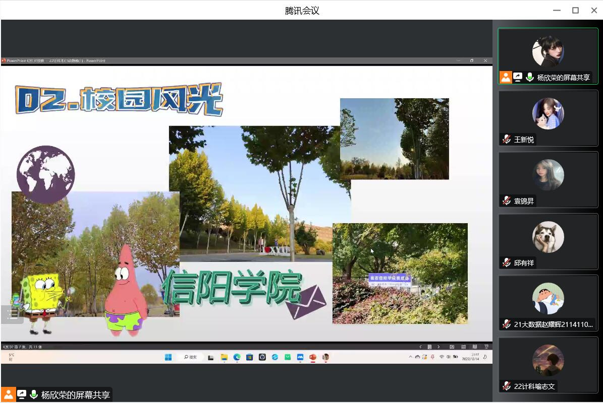The image size is (603, 403).
Task: Open File Explorer in the shared taskbar
Action: click(224, 357)
